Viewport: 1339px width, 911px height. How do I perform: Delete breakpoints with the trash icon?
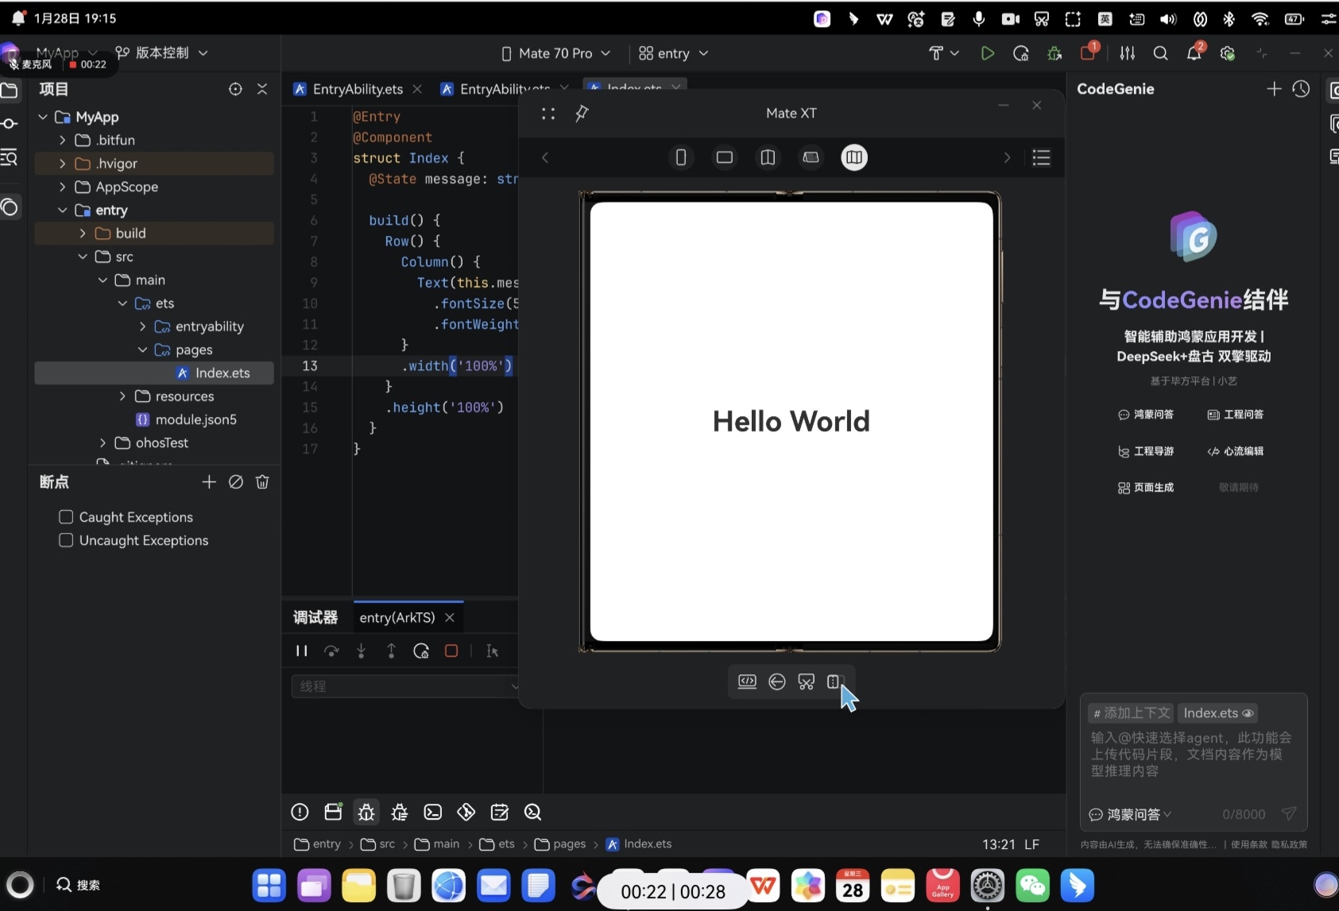tap(262, 482)
